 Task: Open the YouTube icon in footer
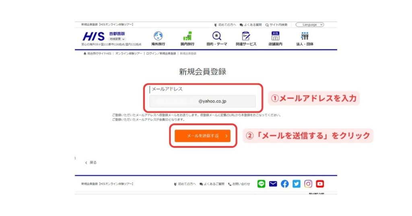click(320, 184)
